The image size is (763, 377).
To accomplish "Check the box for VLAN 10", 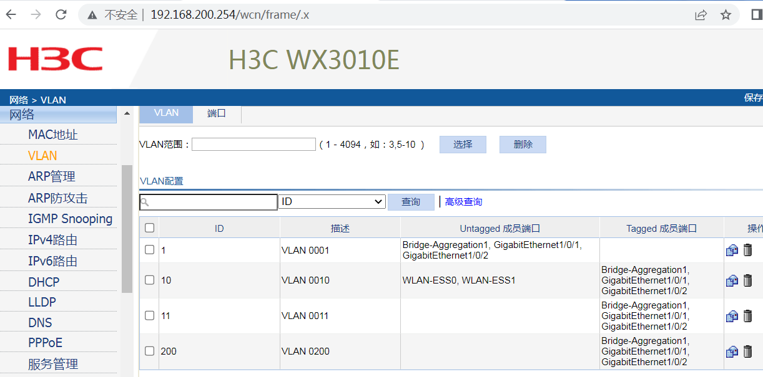I will tap(149, 280).
